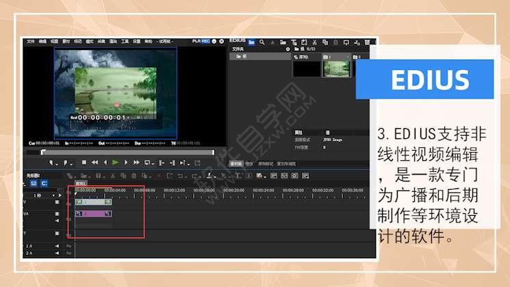Open the 帮助 menu
This screenshot has height=287, width=510.
(149, 41)
